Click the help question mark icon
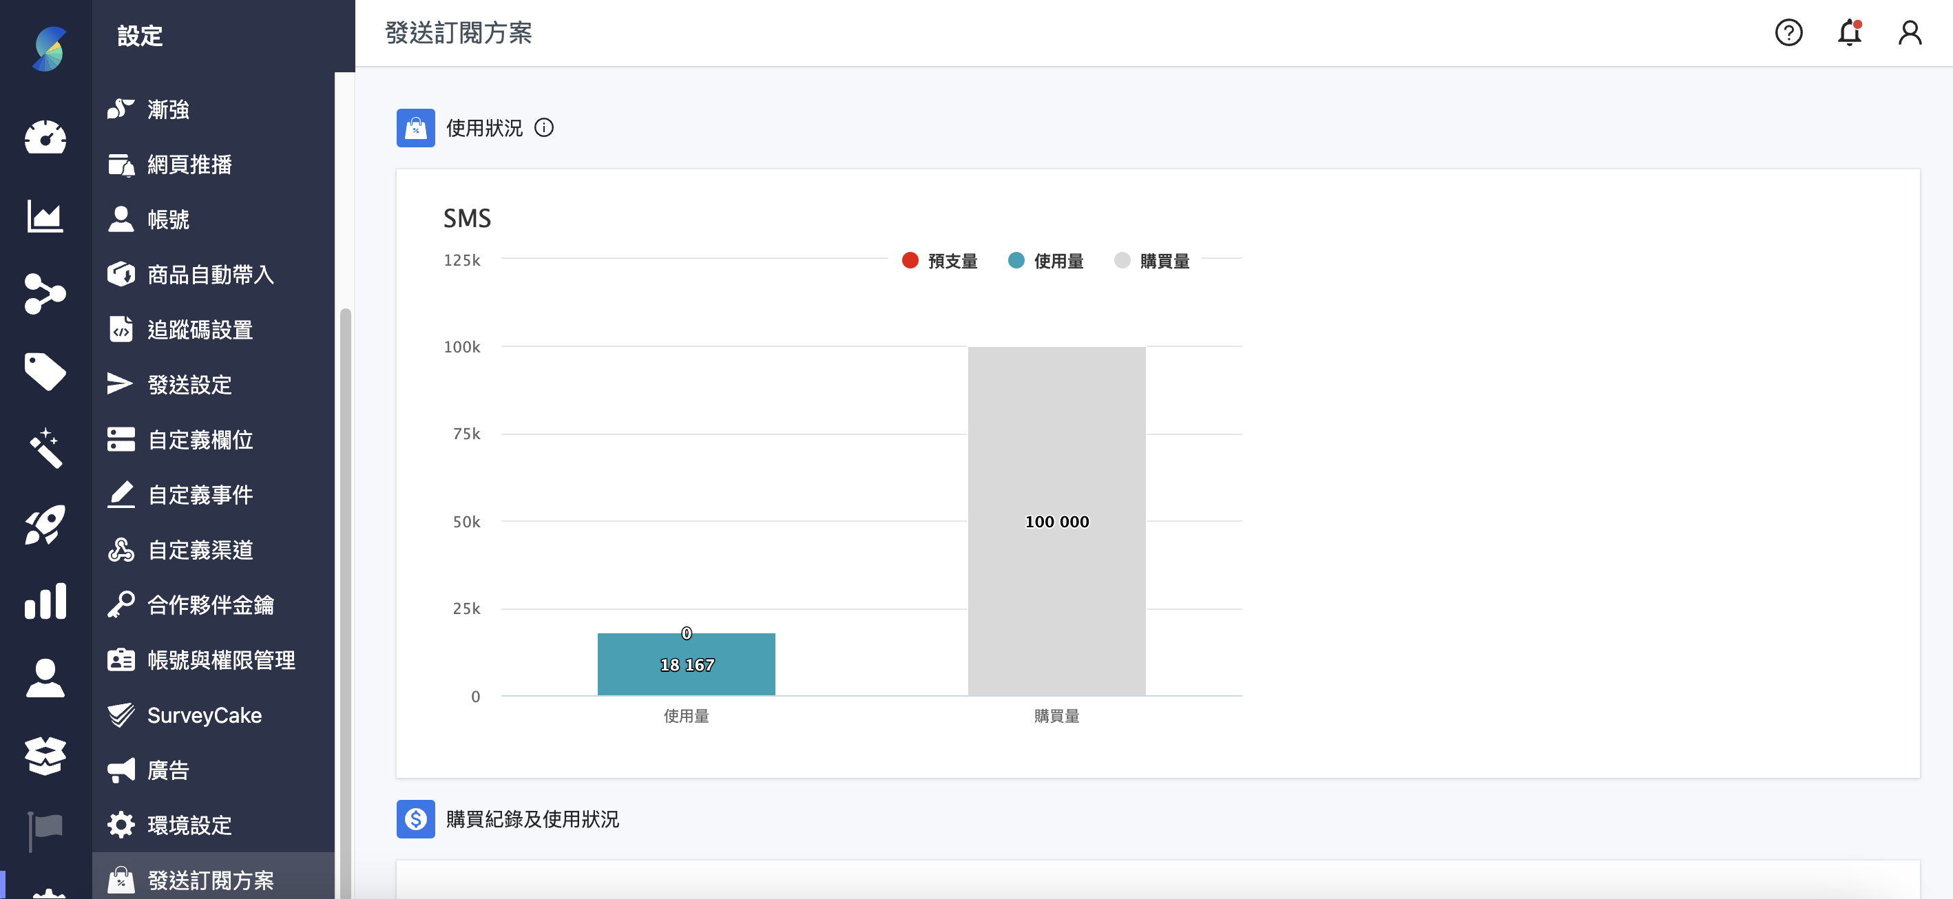 [x=1789, y=33]
